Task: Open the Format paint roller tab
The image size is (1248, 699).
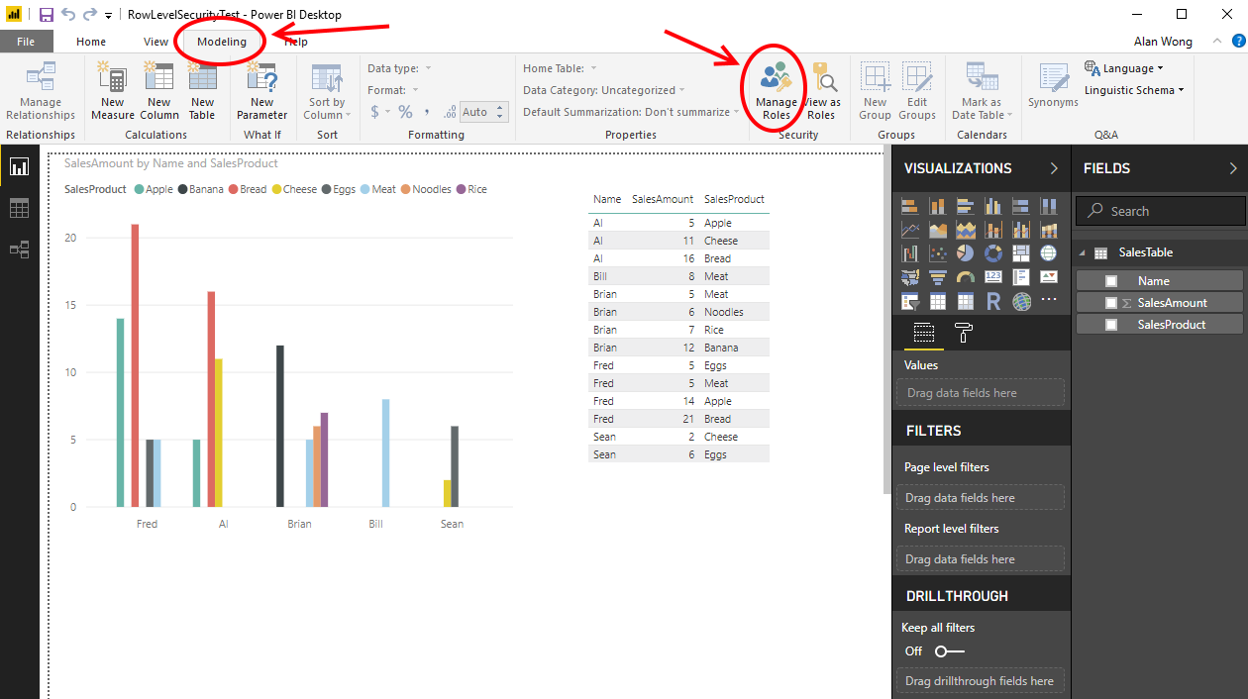Action: click(x=963, y=333)
